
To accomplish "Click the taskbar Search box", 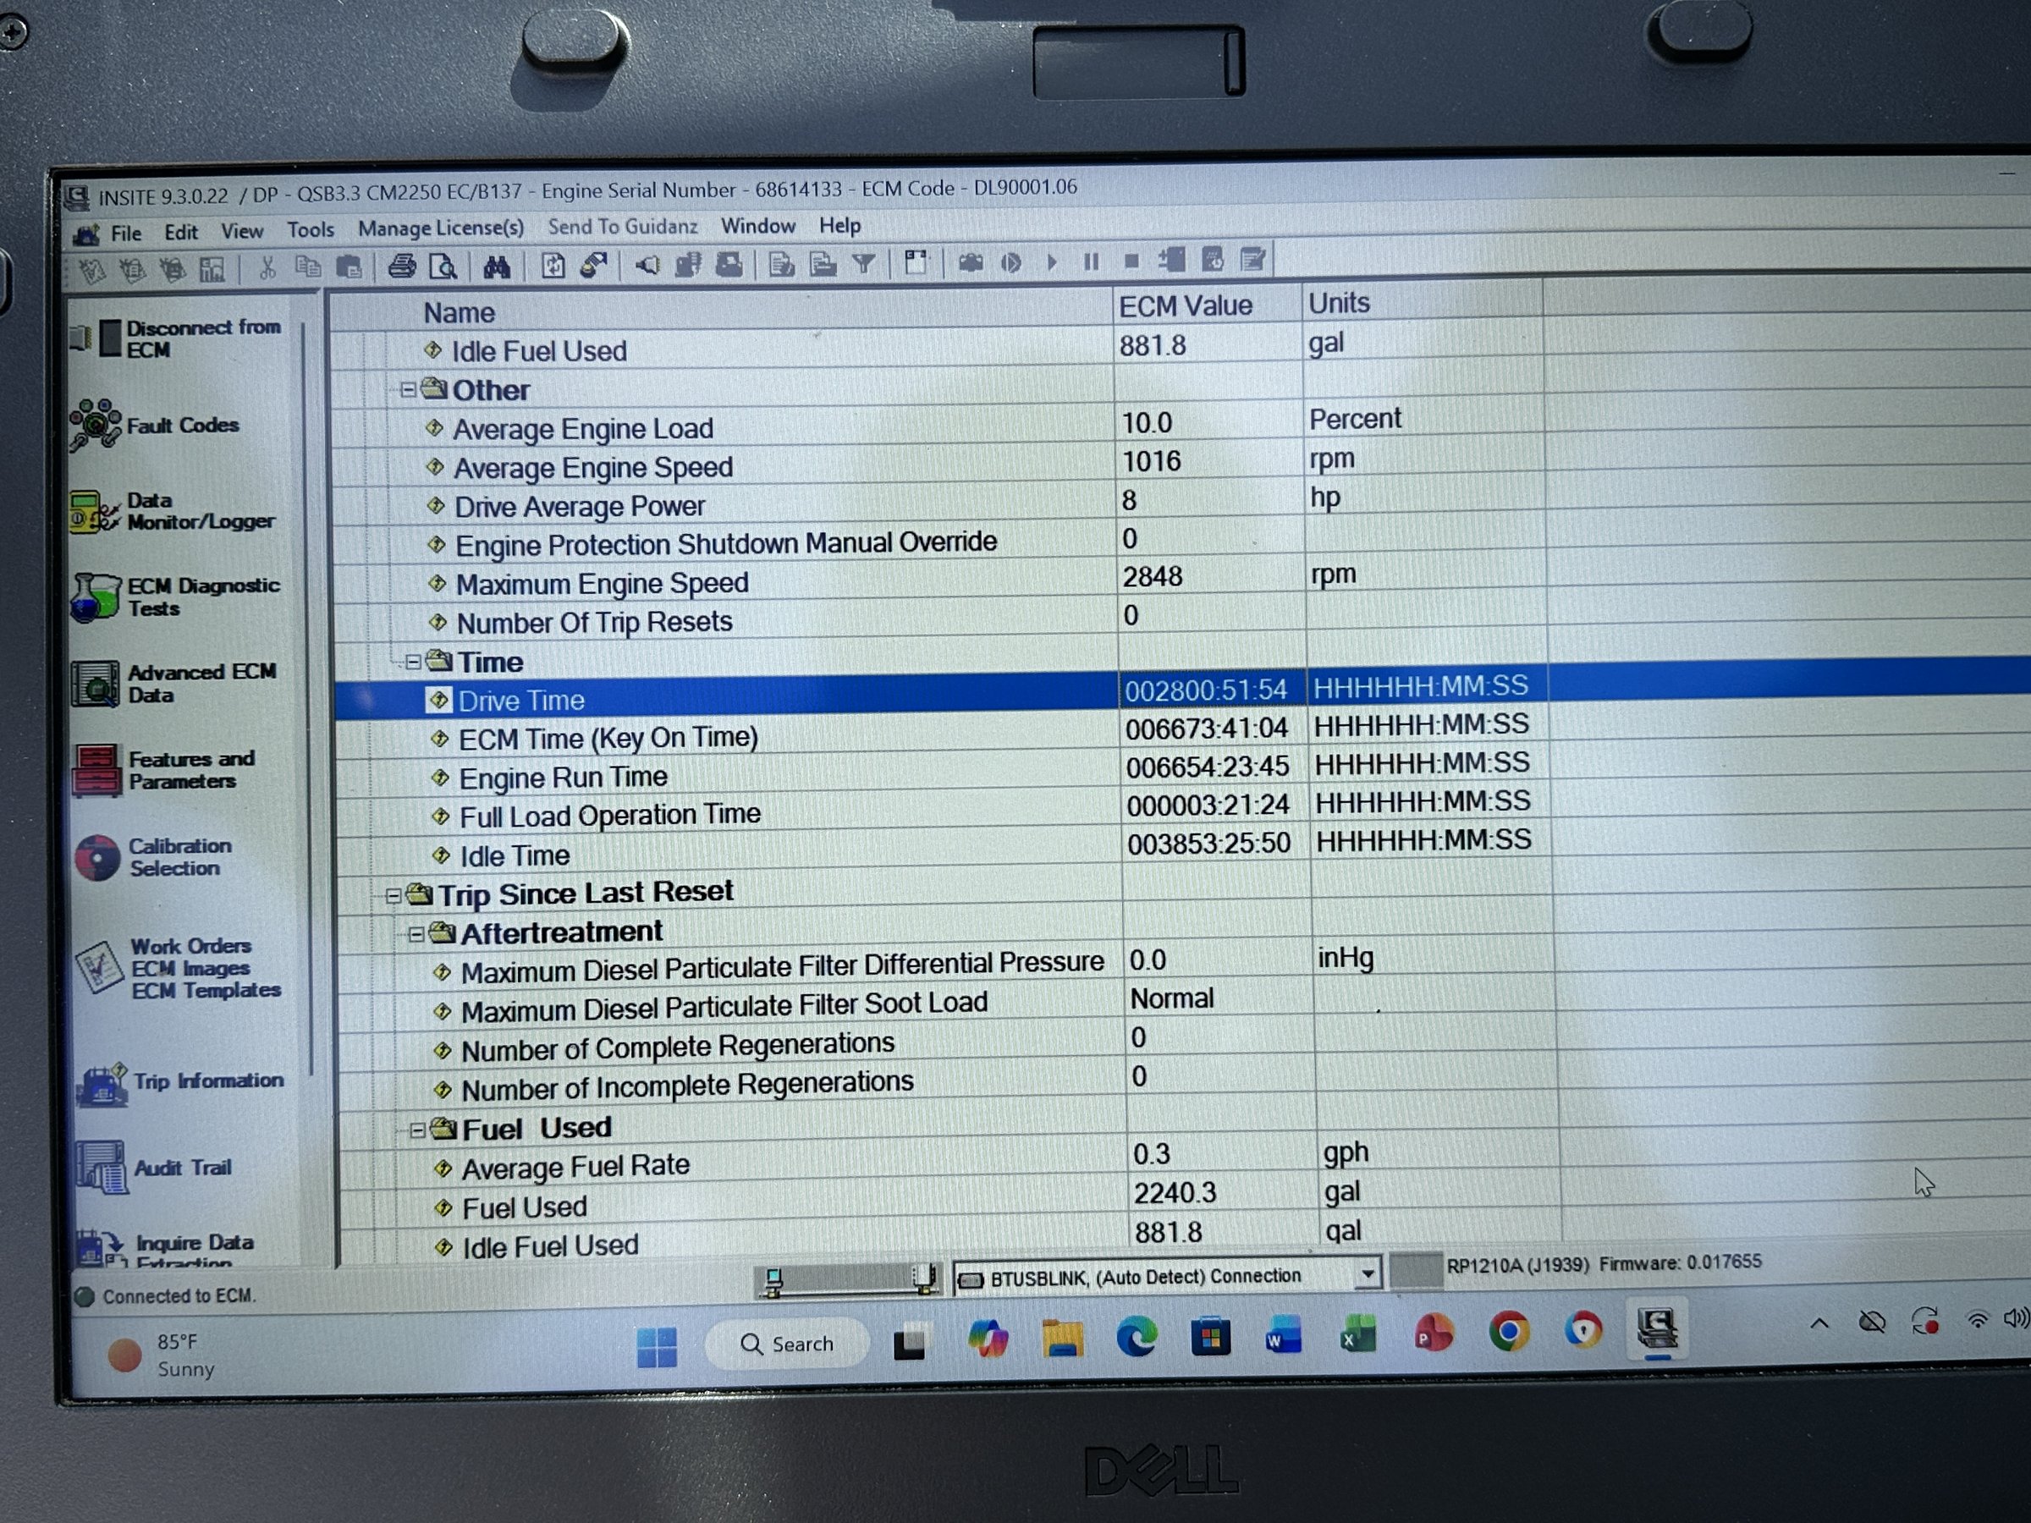I will (x=786, y=1344).
